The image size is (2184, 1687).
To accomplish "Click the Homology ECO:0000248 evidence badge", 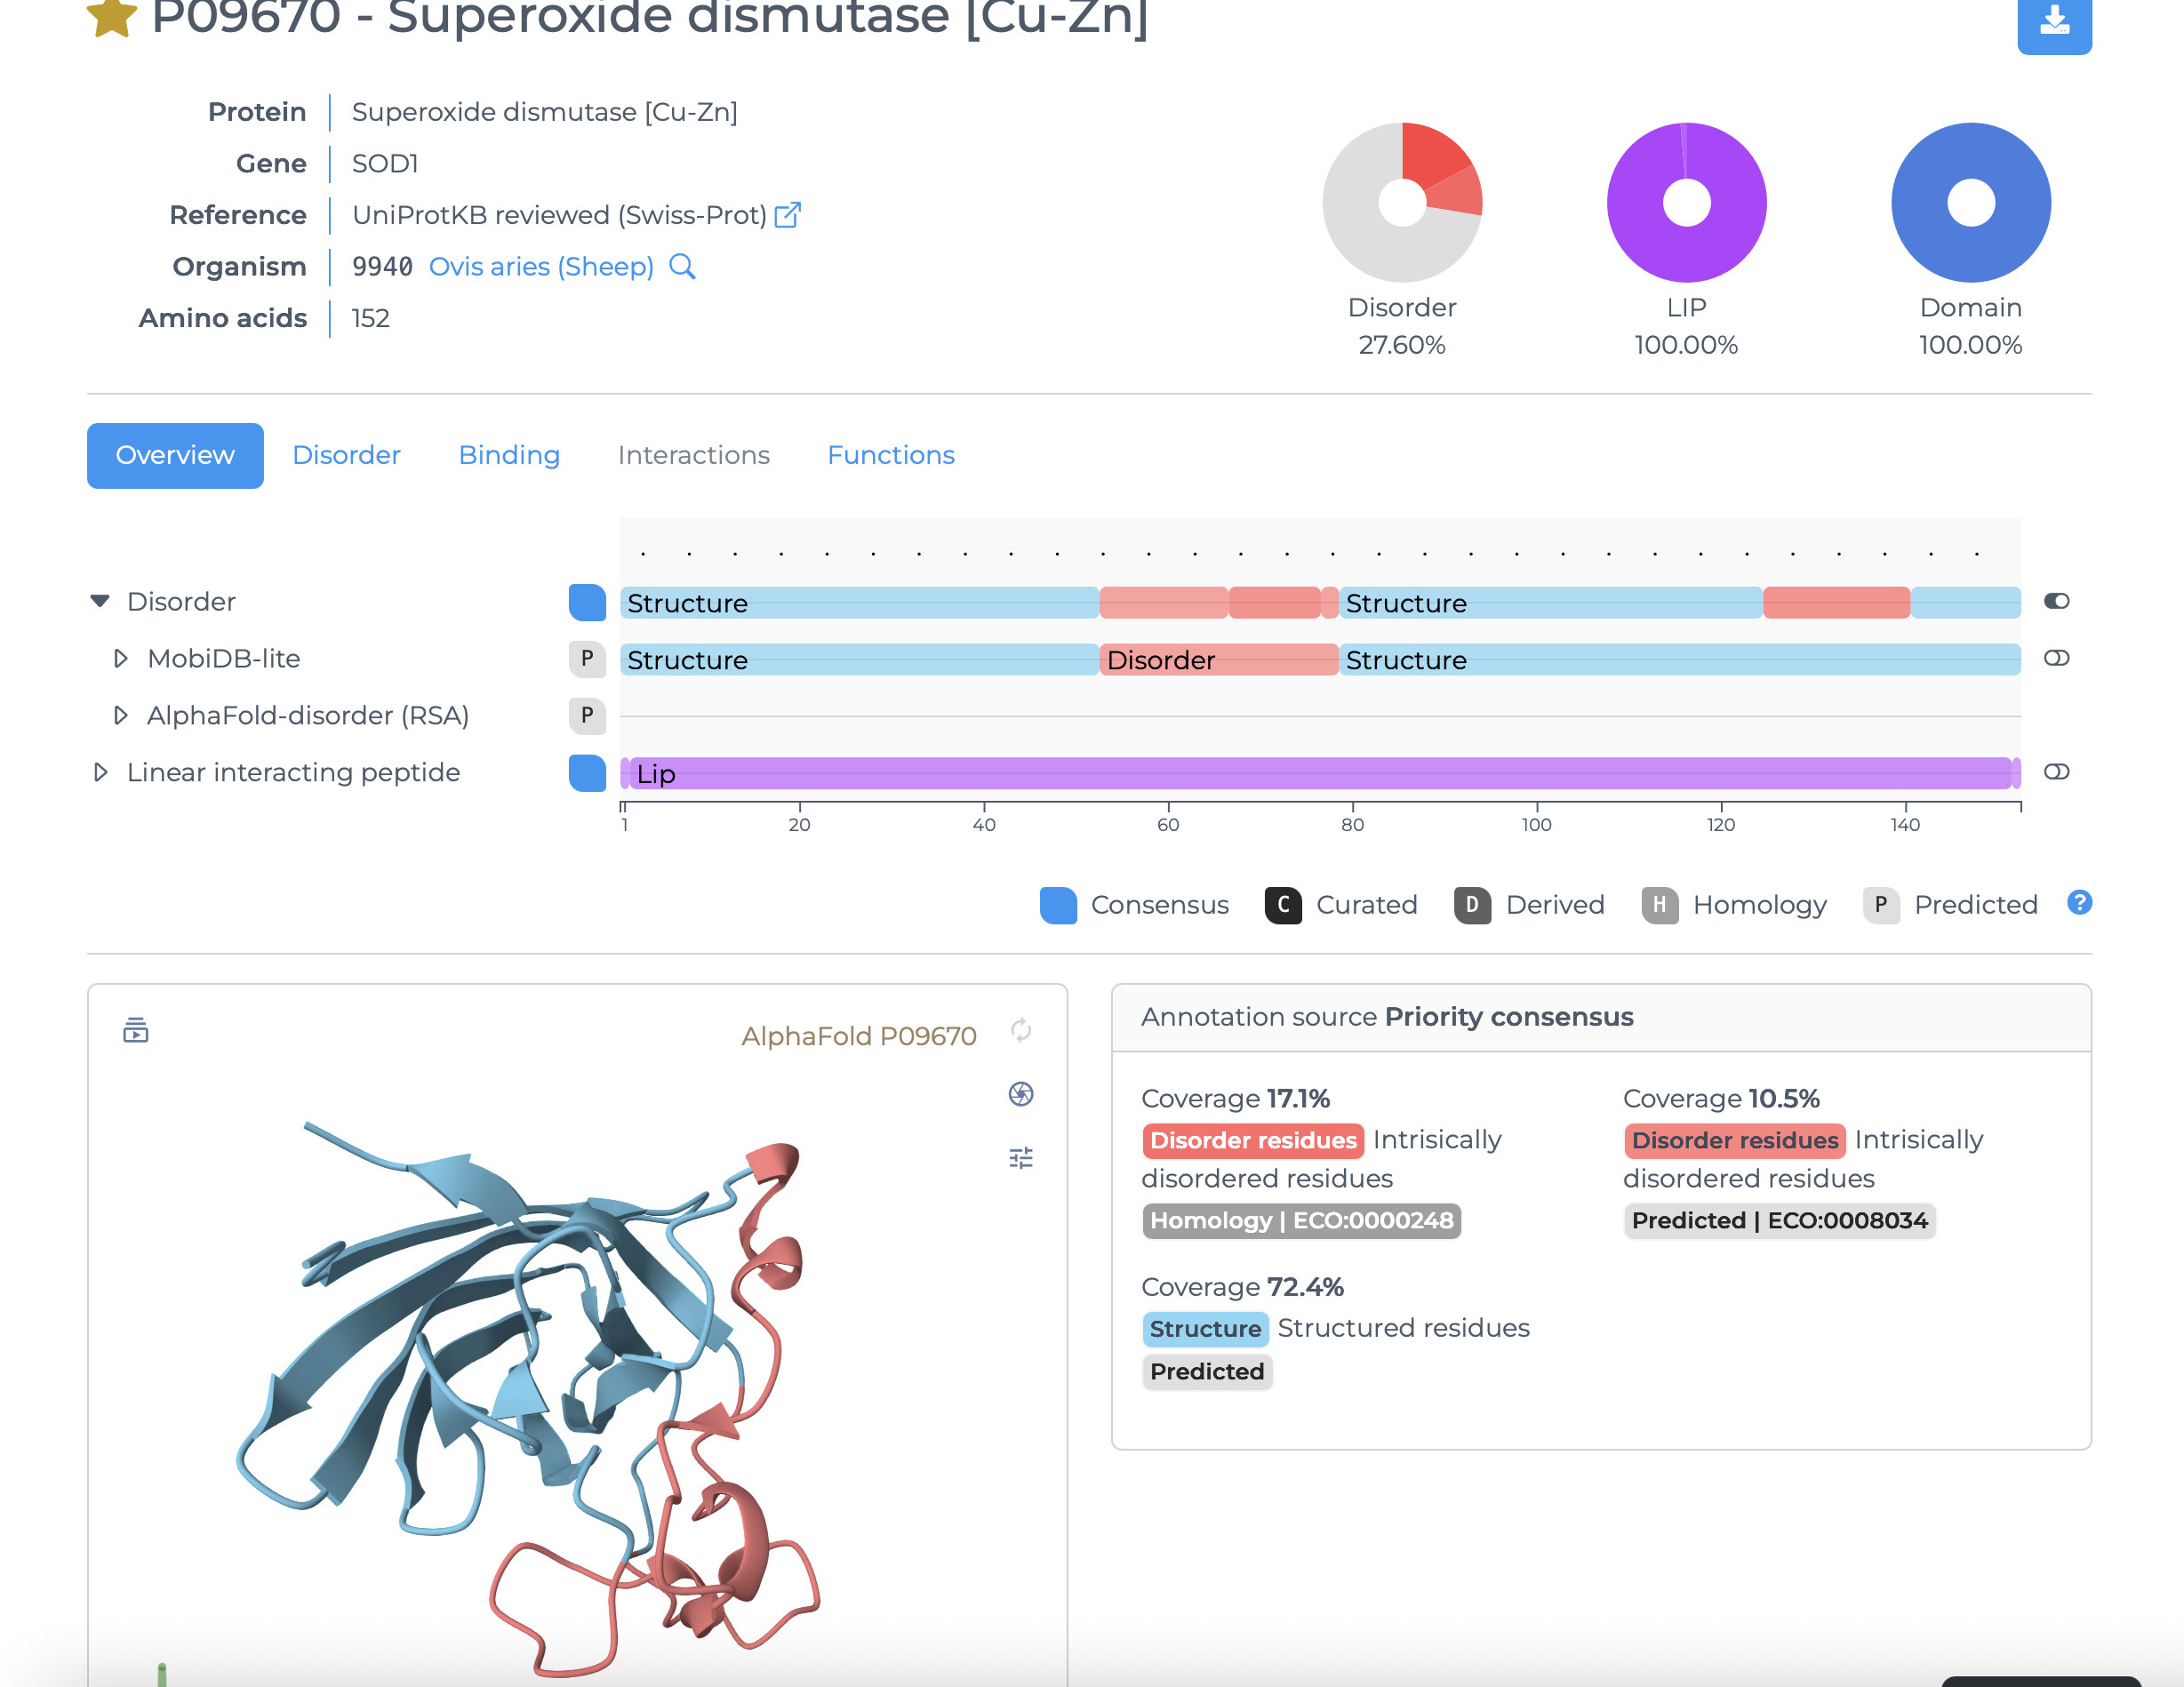I will [1301, 1220].
